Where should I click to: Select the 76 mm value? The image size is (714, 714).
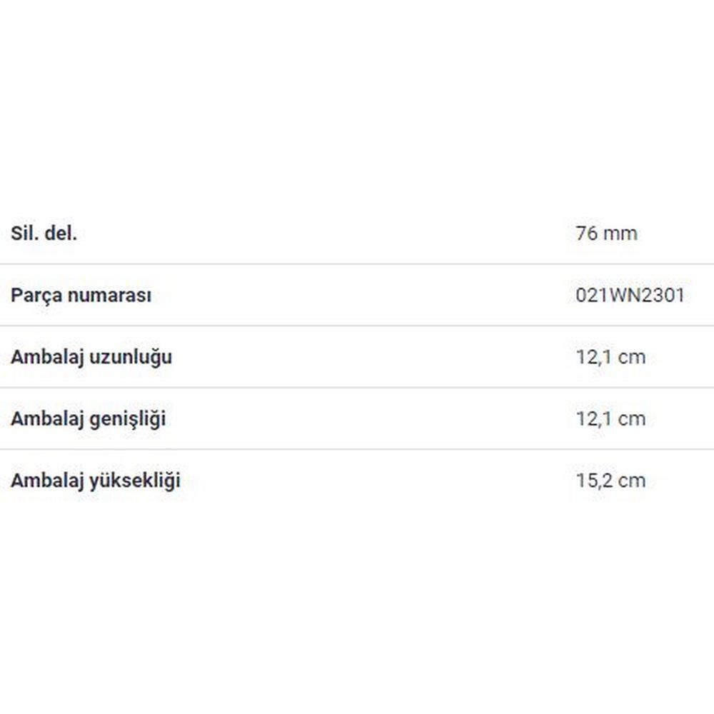tap(606, 233)
